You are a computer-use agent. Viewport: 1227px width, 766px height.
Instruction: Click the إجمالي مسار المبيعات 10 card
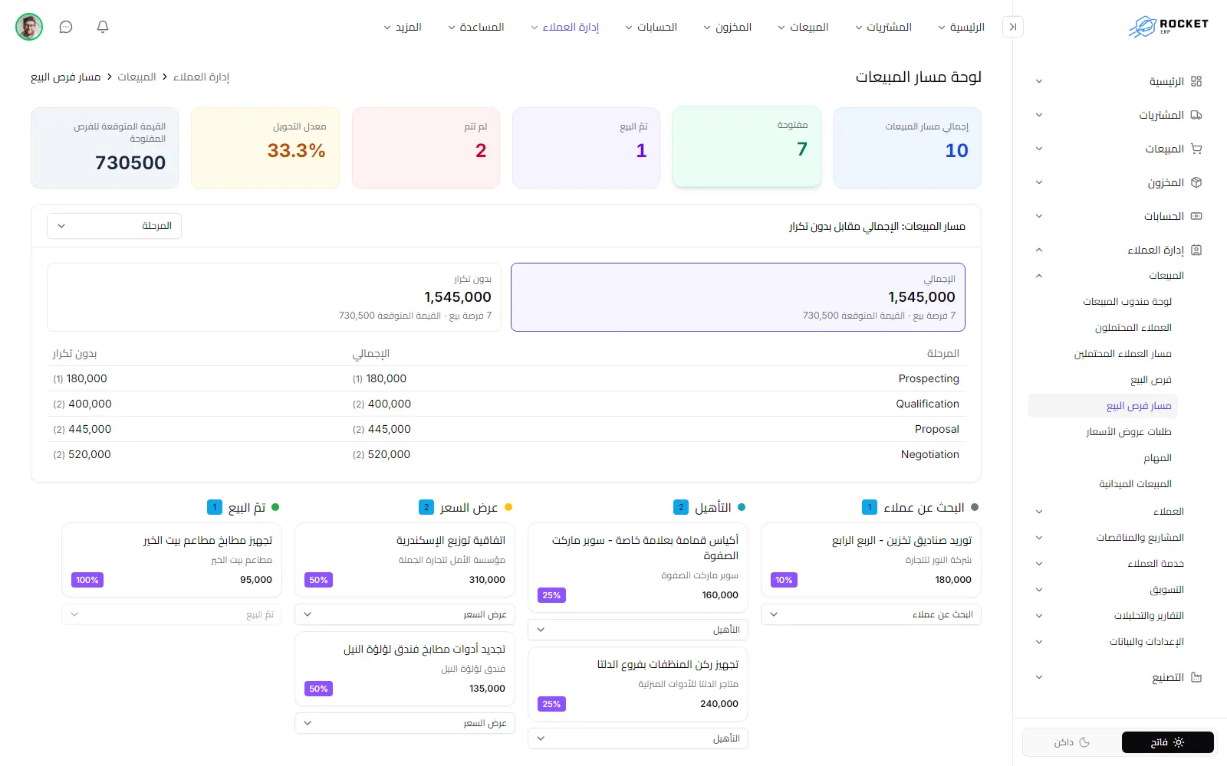907,148
